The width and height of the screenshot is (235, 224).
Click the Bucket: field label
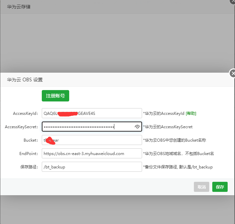click(x=31, y=140)
